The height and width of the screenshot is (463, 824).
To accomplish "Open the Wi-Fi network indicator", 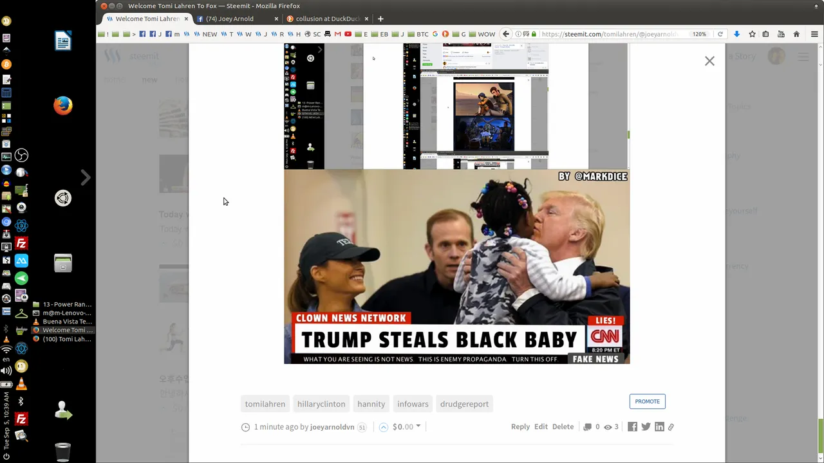I will (x=6, y=349).
